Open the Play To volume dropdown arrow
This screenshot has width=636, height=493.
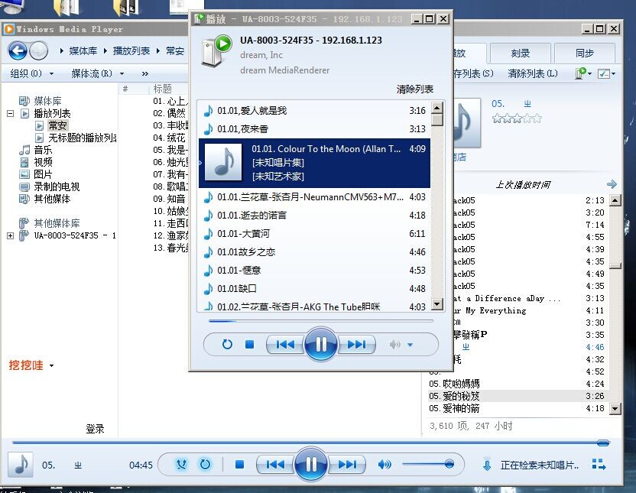(x=410, y=345)
